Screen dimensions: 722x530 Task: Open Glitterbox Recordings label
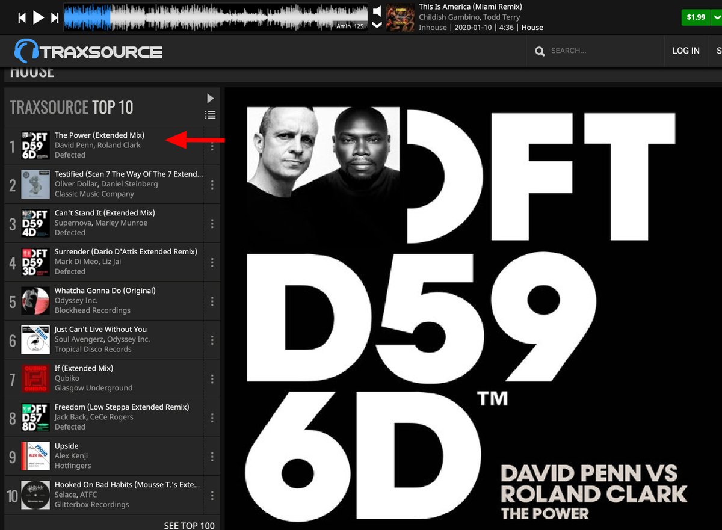click(x=92, y=504)
